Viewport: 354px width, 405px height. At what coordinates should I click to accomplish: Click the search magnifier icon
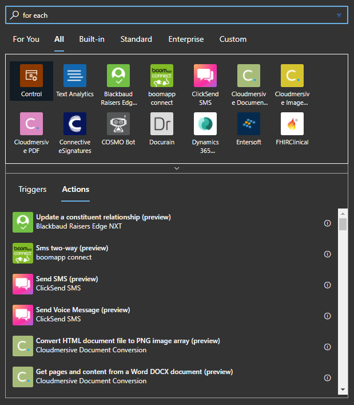tap(14, 15)
